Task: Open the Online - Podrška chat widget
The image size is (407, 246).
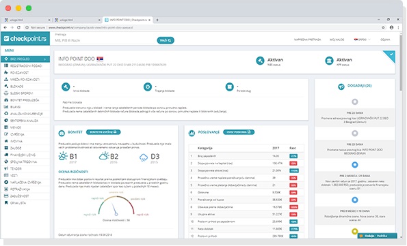Action: click(378, 236)
